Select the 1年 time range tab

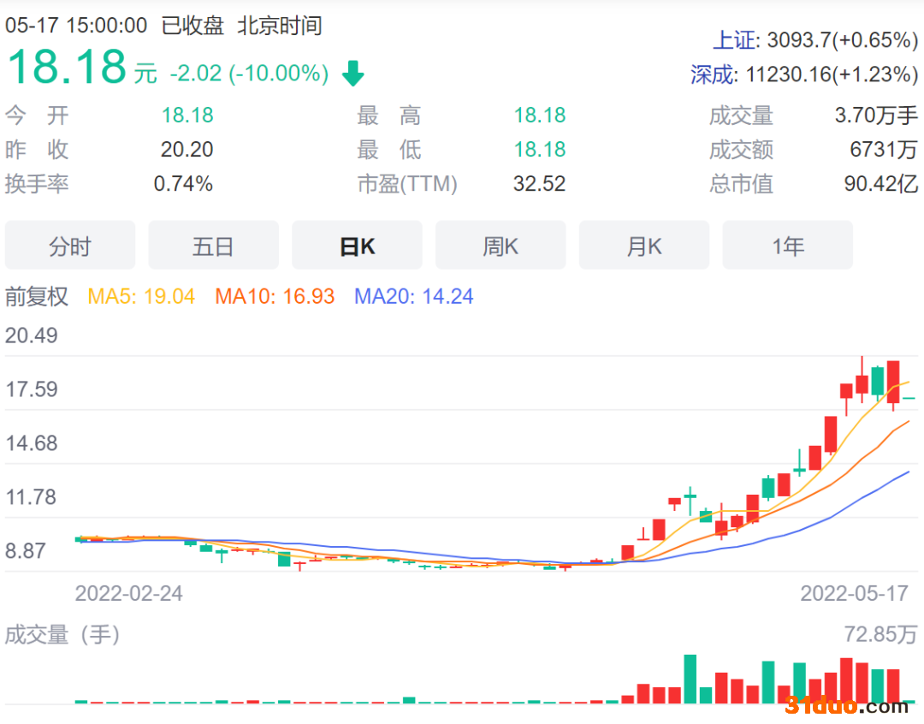[787, 246]
